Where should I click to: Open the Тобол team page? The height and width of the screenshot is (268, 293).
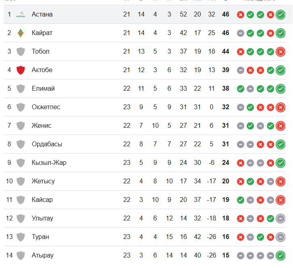coord(40,51)
